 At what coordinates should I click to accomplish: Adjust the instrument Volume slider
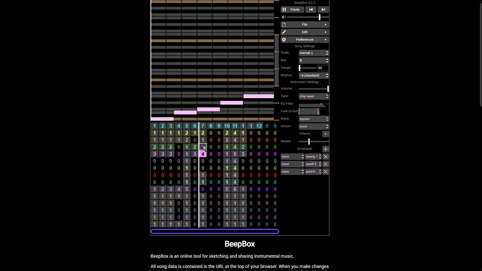coord(314,88)
